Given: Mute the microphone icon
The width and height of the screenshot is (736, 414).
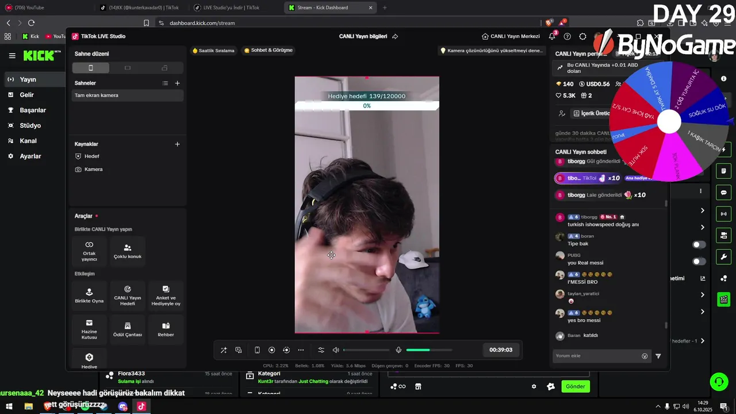Looking at the screenshot, I should (x=398, y=350).
